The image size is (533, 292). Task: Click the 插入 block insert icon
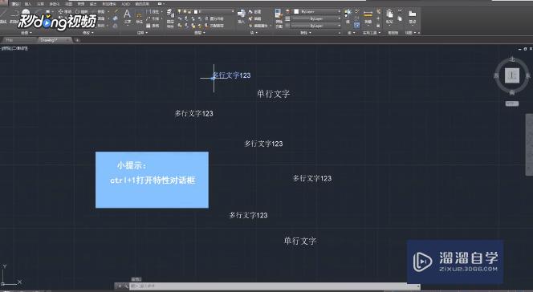pos(242,16)
